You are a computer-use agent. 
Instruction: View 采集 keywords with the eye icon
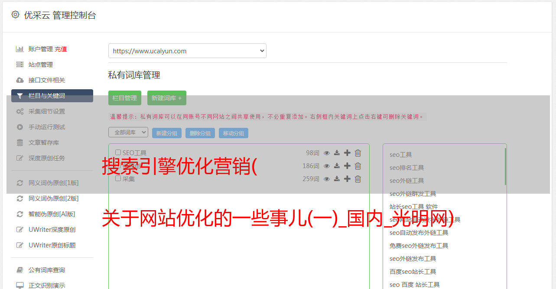327,179
